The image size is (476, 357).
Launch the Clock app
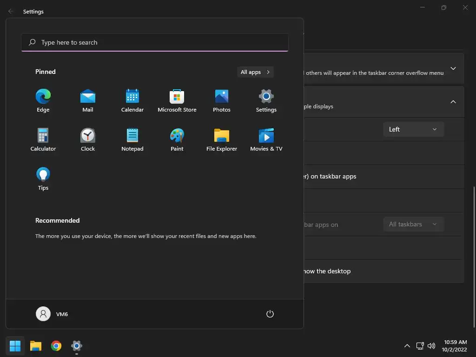tap(88, 140)
